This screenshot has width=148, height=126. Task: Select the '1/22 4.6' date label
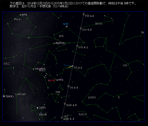[x=89, y=16]
